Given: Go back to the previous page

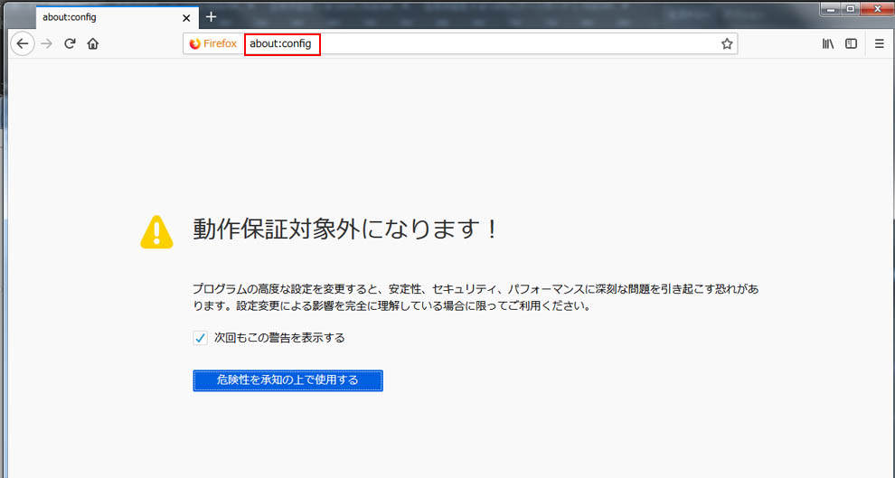Looking at the screenshot, I should tap(23, 43).
